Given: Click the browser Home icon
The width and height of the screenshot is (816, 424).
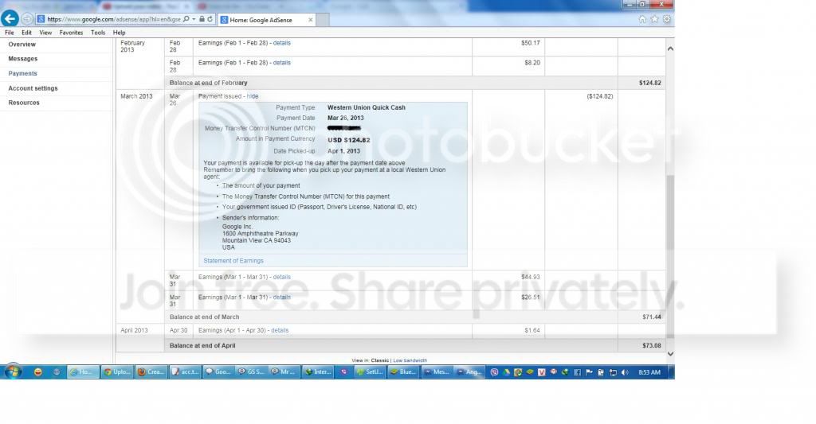Looking at the screenshot, I should 642,19.
